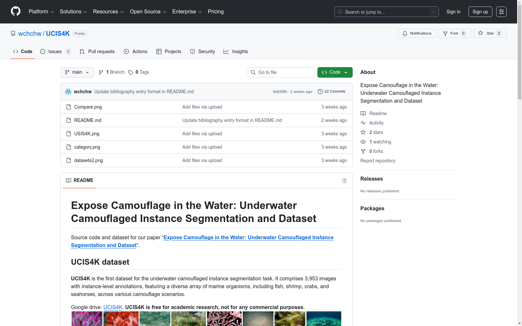The image size is (522, 326).
Task: Click the Report repository link
Action: point(378,161)
